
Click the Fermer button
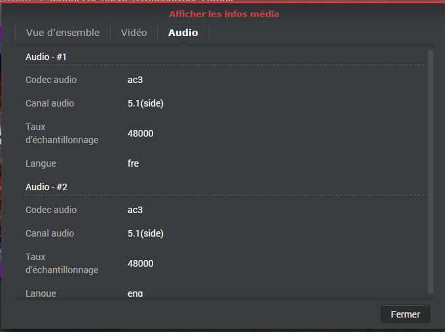405,314
